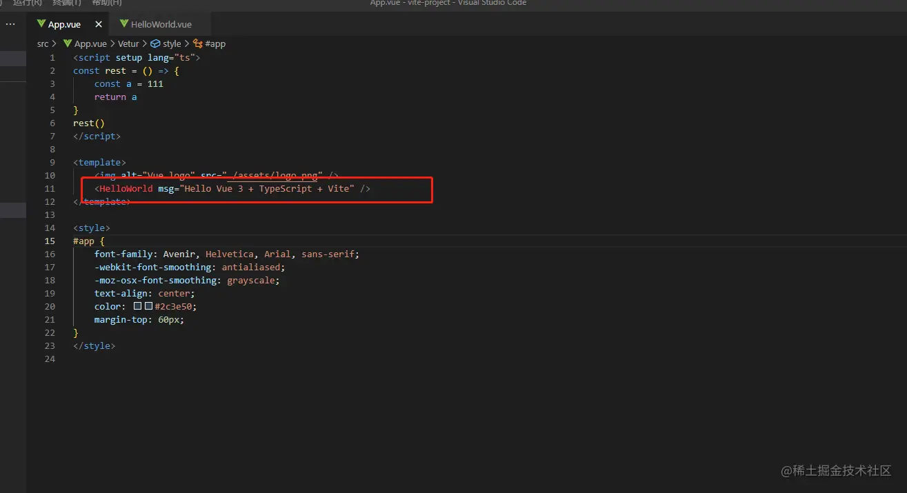Click line number 24 in gutter
The width and height of the screenshot is (907, 493).
click(x=50, y=359)
